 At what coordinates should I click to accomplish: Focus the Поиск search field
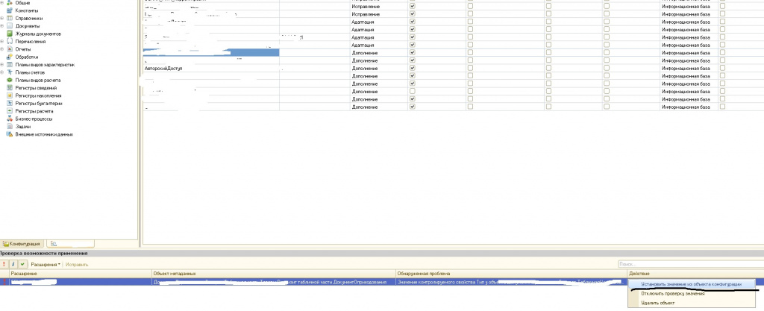pos(690,264)
